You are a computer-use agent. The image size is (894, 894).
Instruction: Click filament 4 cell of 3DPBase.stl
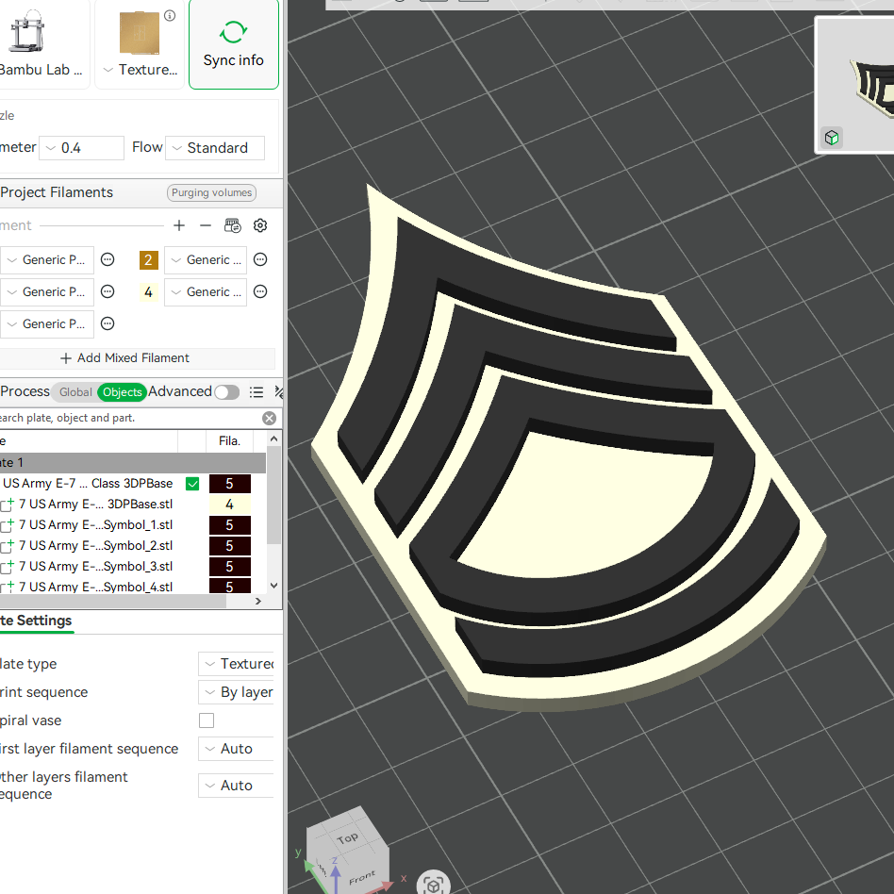click(x=230, y=504)
